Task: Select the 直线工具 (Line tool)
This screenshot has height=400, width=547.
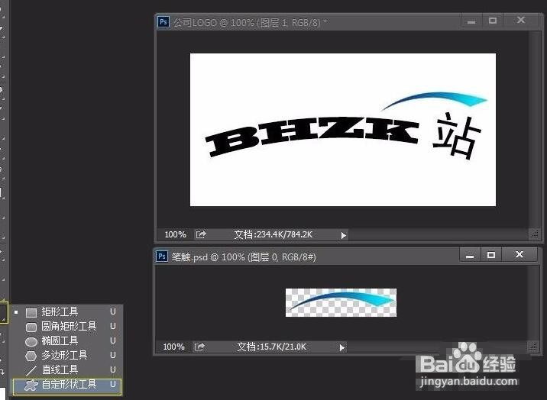Action: [67, 369]
